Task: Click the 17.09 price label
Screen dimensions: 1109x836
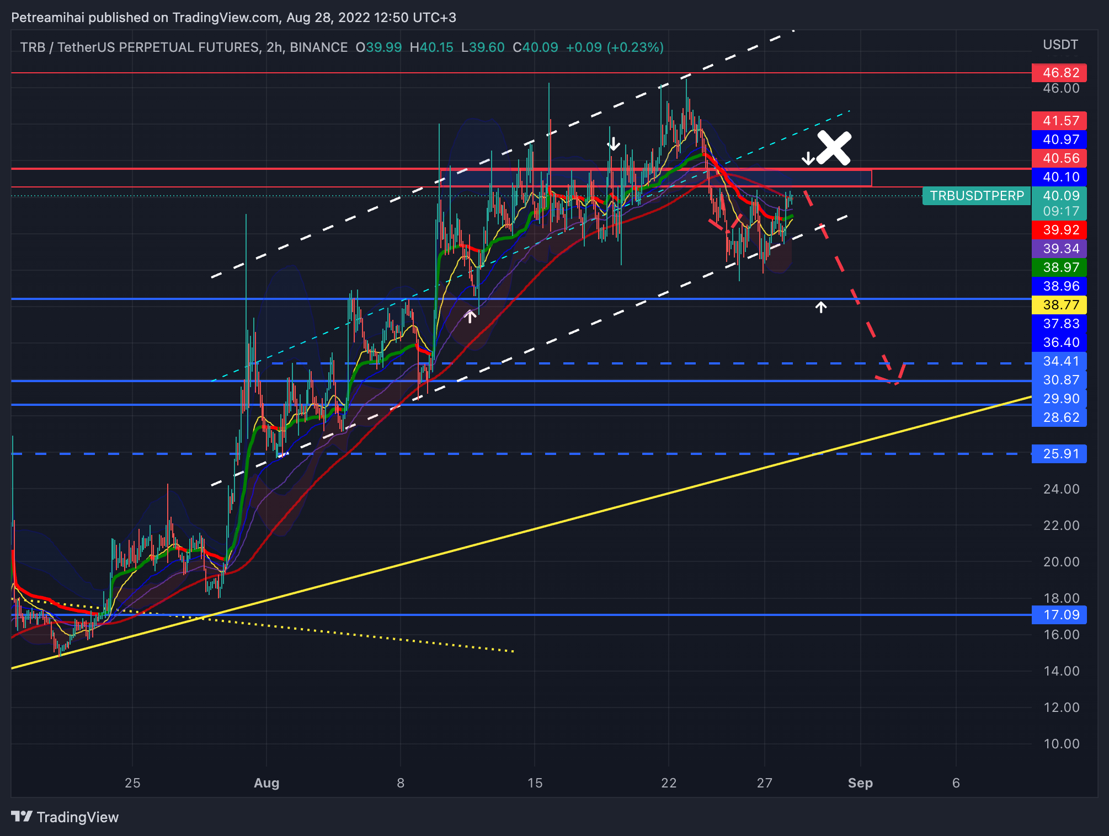Action: [1059, 615]
